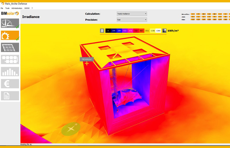Viewport: 230px width, 148px height.
Task: Open the solar panel layout module
Action: (10, 48)
